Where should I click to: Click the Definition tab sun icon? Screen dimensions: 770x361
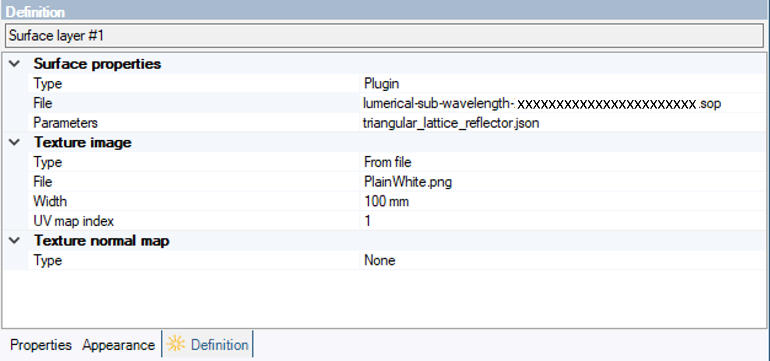click(176, 344)
